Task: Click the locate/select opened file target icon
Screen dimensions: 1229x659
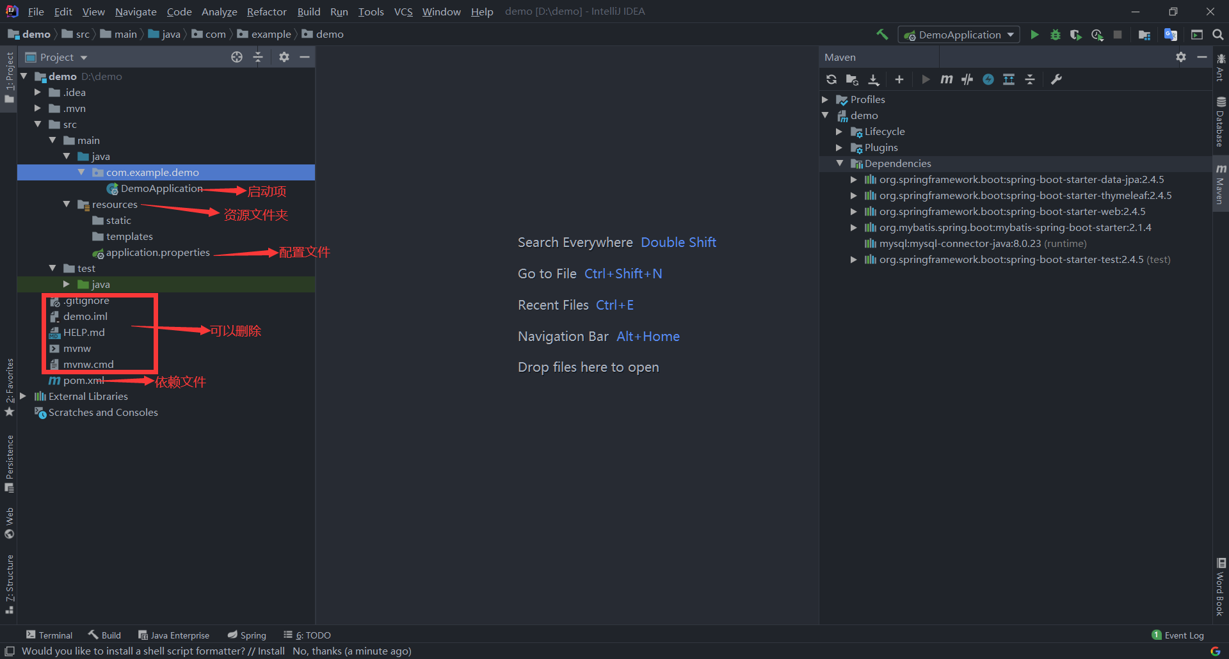Action: tap(237, 57)
